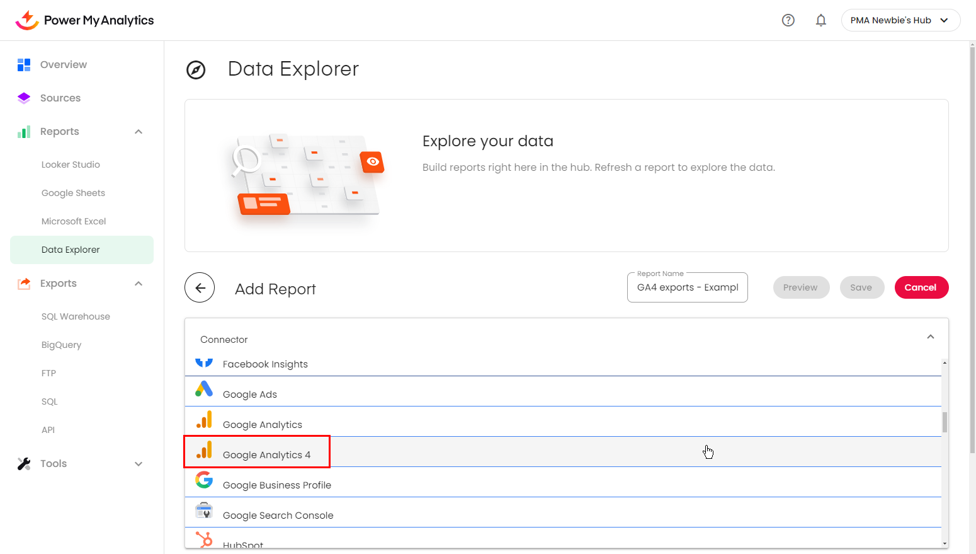Collapse the Reports section in sidebar
The image size is (976, 554).
coord(139,132)
